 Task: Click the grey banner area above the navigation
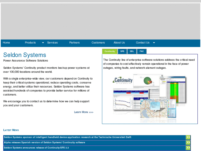(100, 21)
